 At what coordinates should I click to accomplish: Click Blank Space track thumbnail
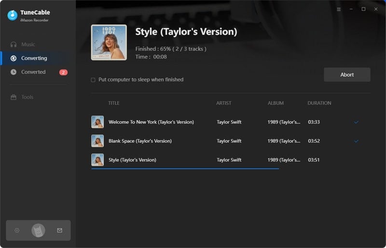tap(97, 141)
